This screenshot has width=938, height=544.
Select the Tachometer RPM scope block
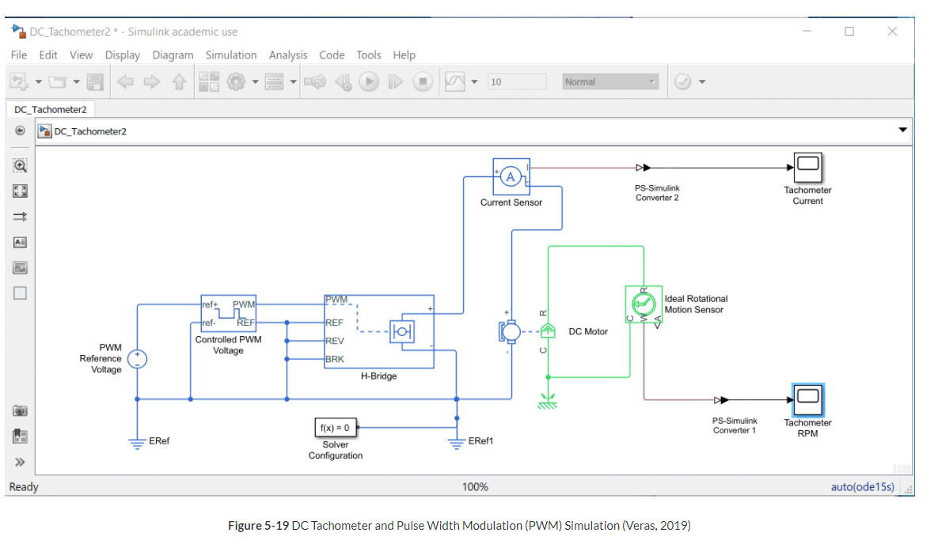808,400
